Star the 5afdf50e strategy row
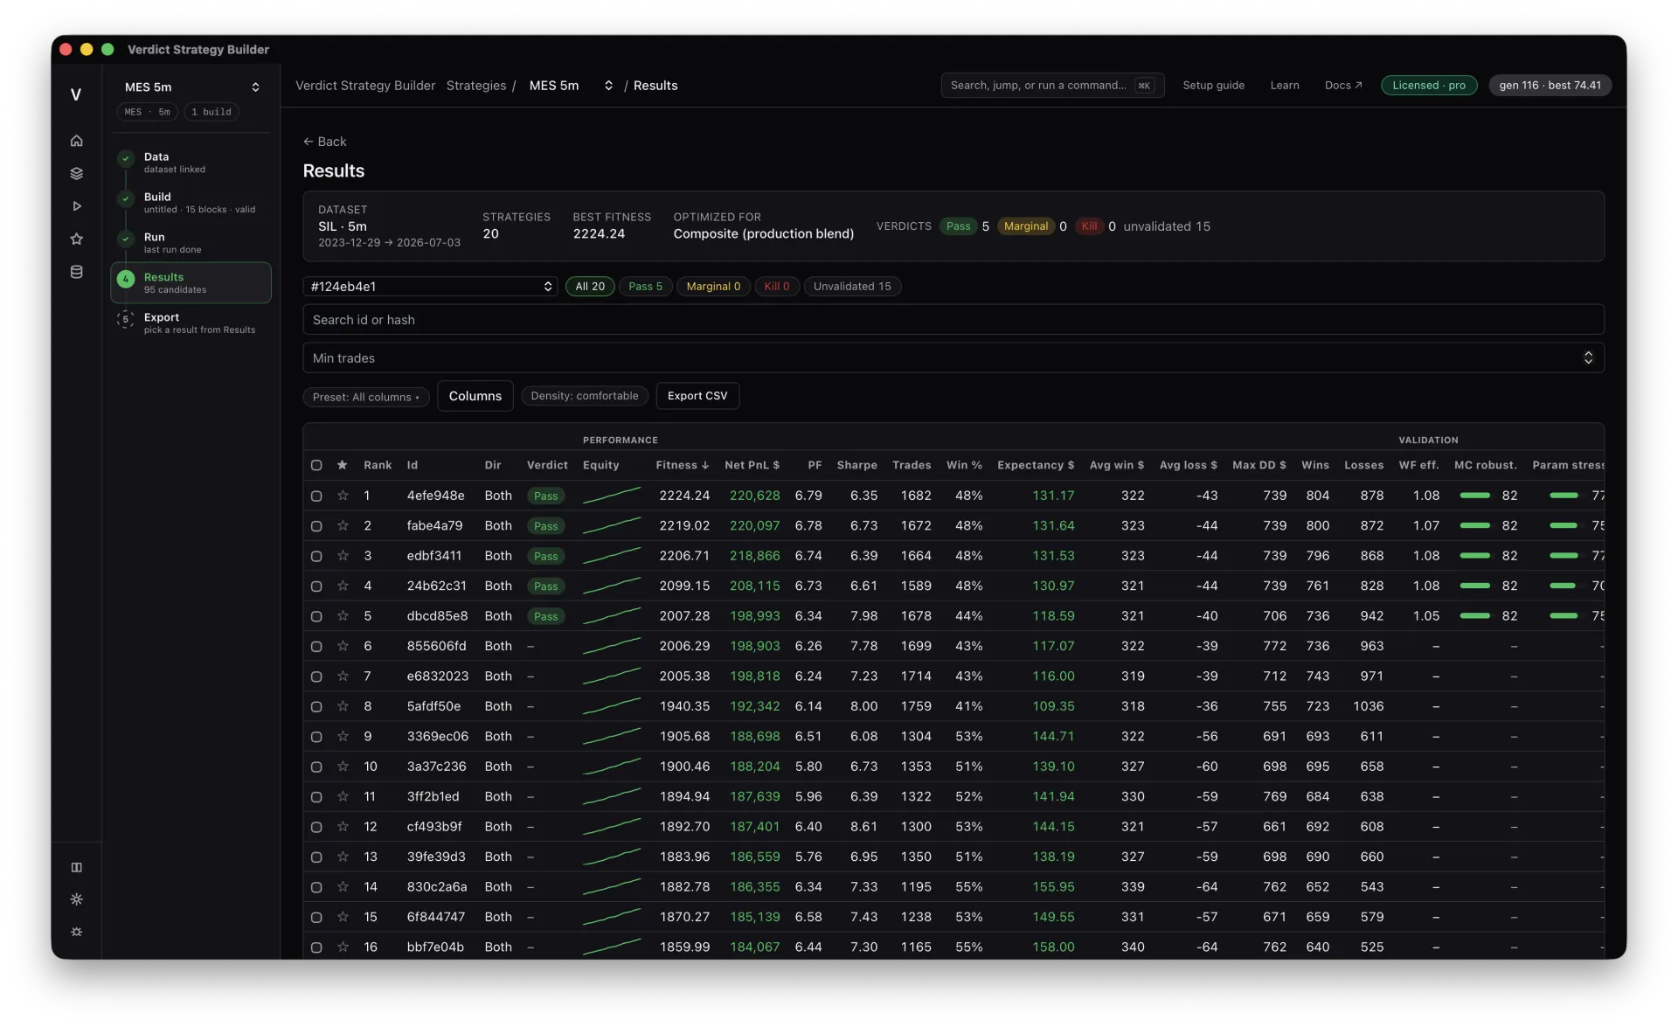 (x=343, y=706)
